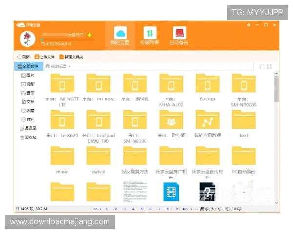Expand the 我的云盘 breadcrumb dropdown arrow
293x234 pixels.
click(70, 66)
